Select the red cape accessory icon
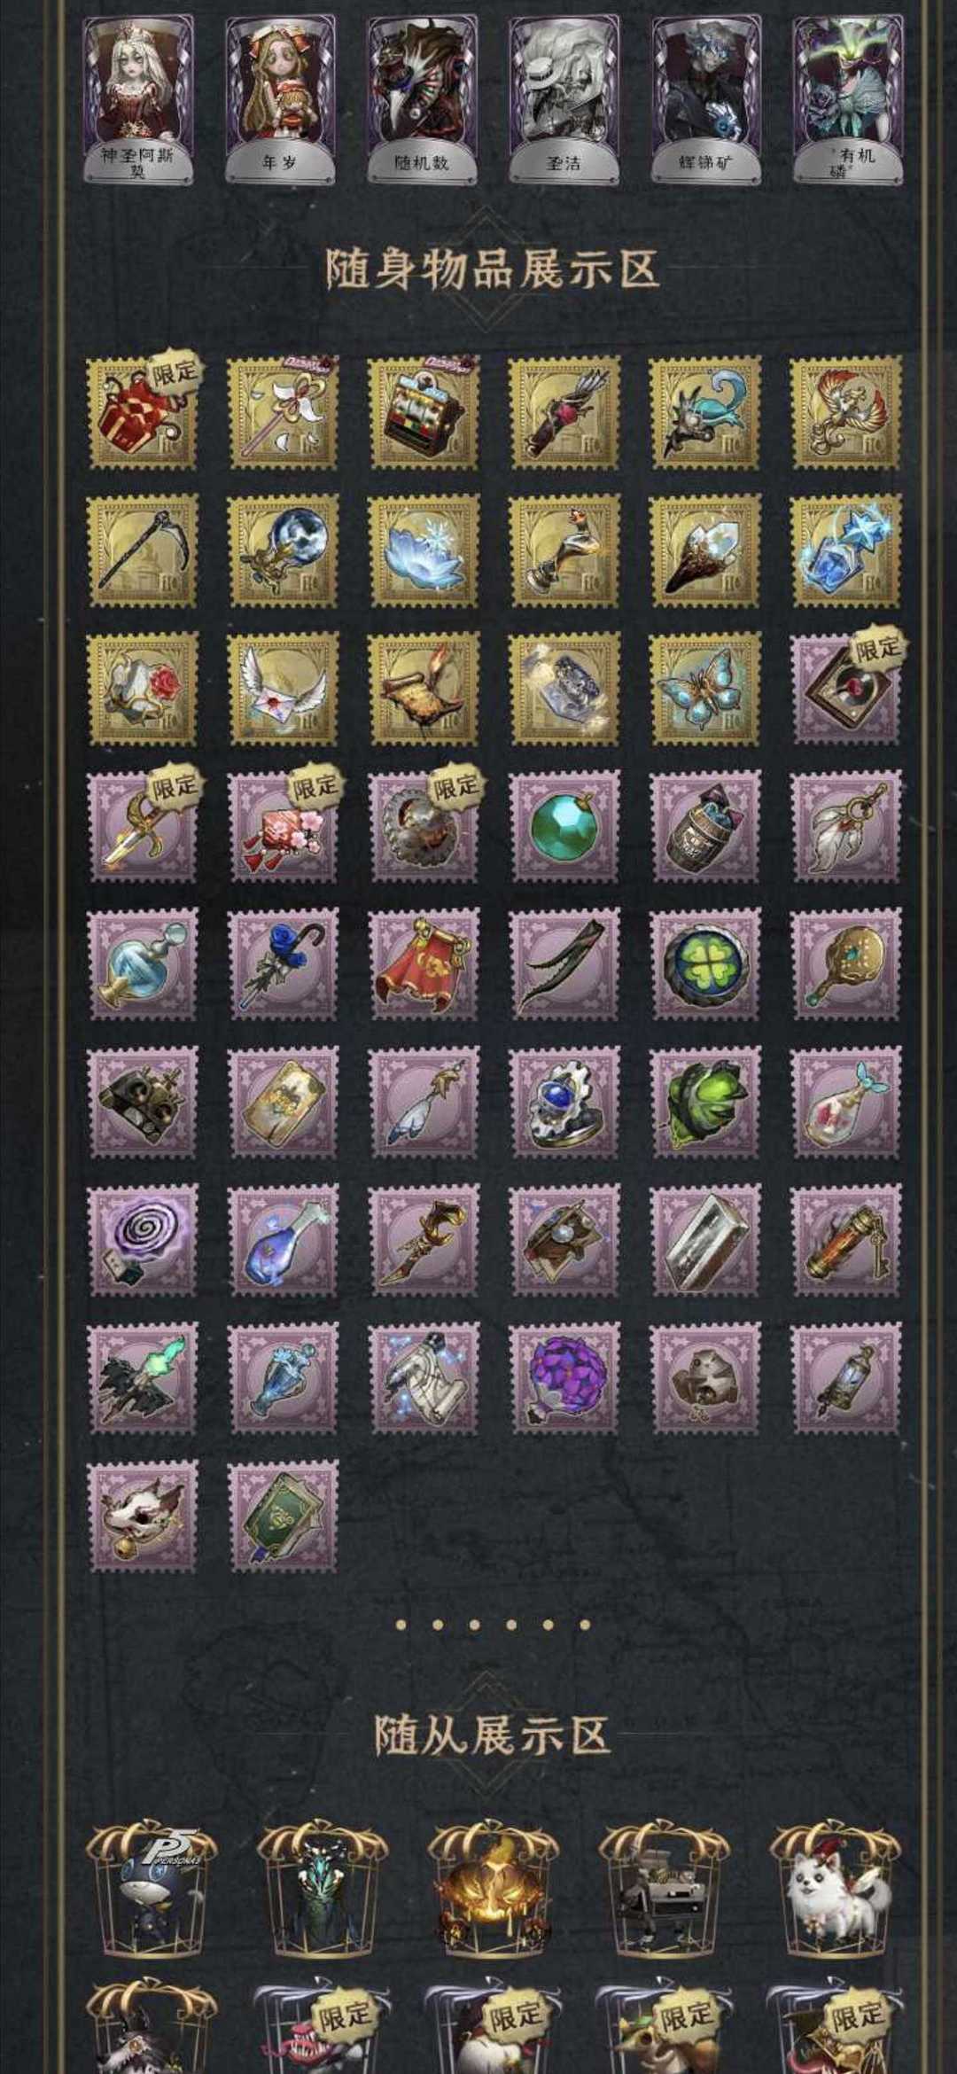 click(424, 963)
